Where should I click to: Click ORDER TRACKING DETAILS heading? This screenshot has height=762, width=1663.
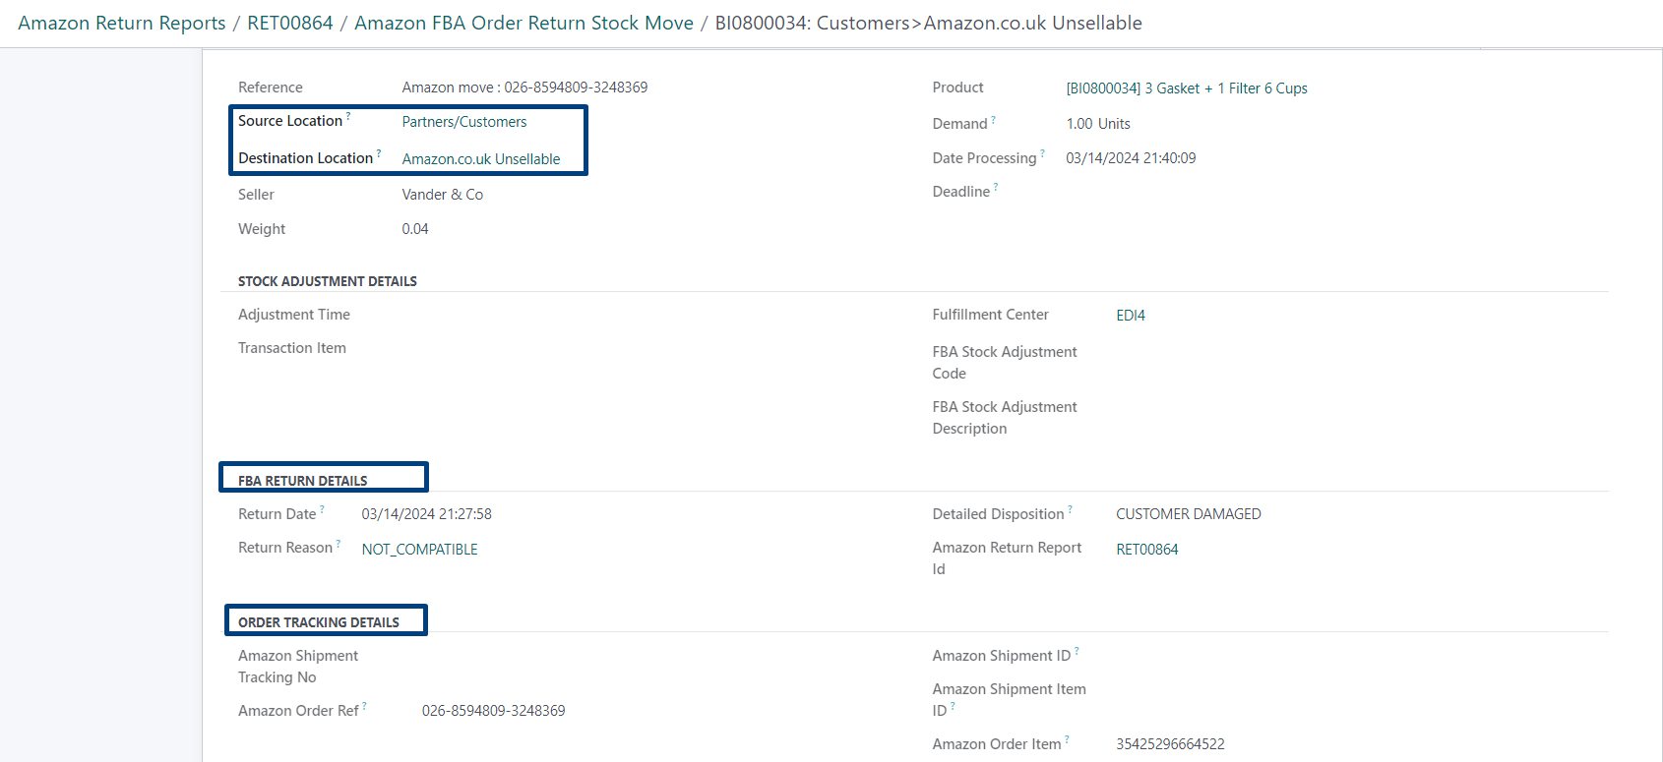point(319,622)
